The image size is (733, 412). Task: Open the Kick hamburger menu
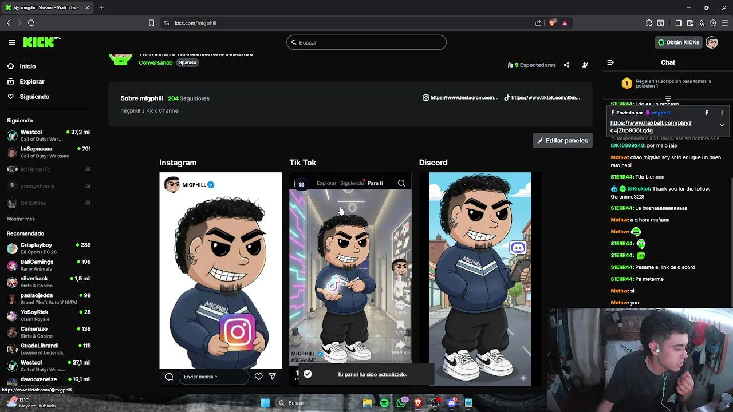click(x=12, y=42)
